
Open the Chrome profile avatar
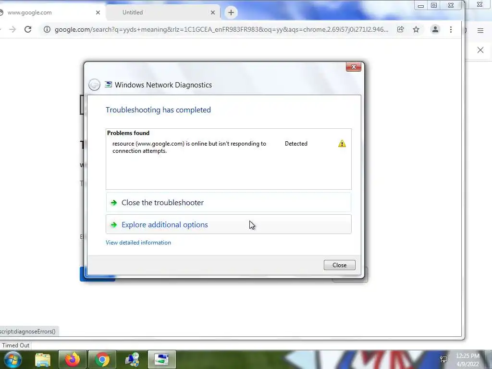click(435, 29)
